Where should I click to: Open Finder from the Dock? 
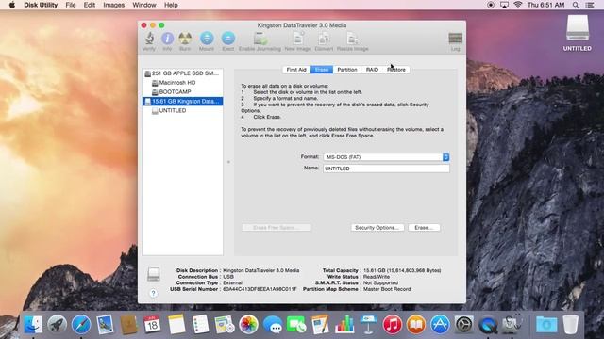33,324
